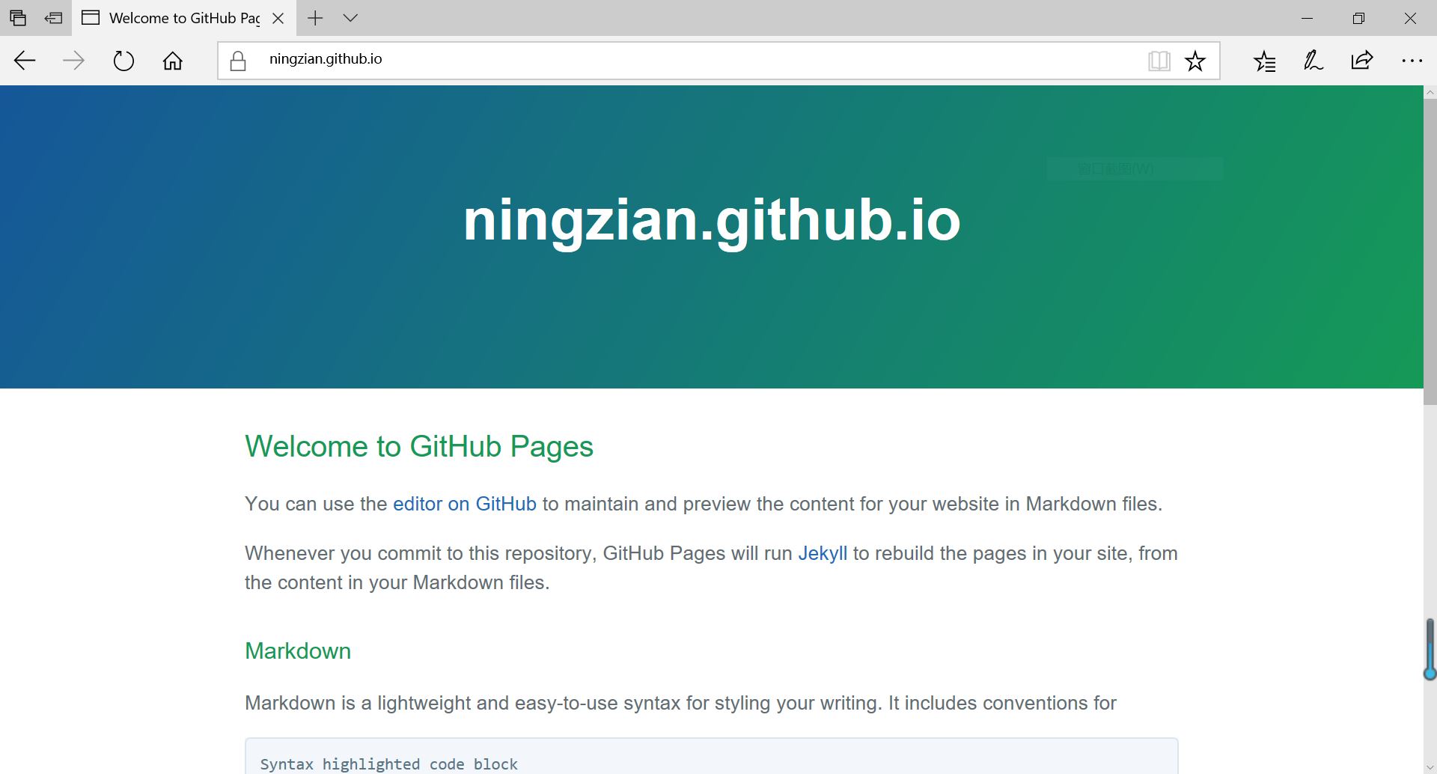Set these tabs aside icon
The image size is (1437, 774).
[x=53, y=18]
